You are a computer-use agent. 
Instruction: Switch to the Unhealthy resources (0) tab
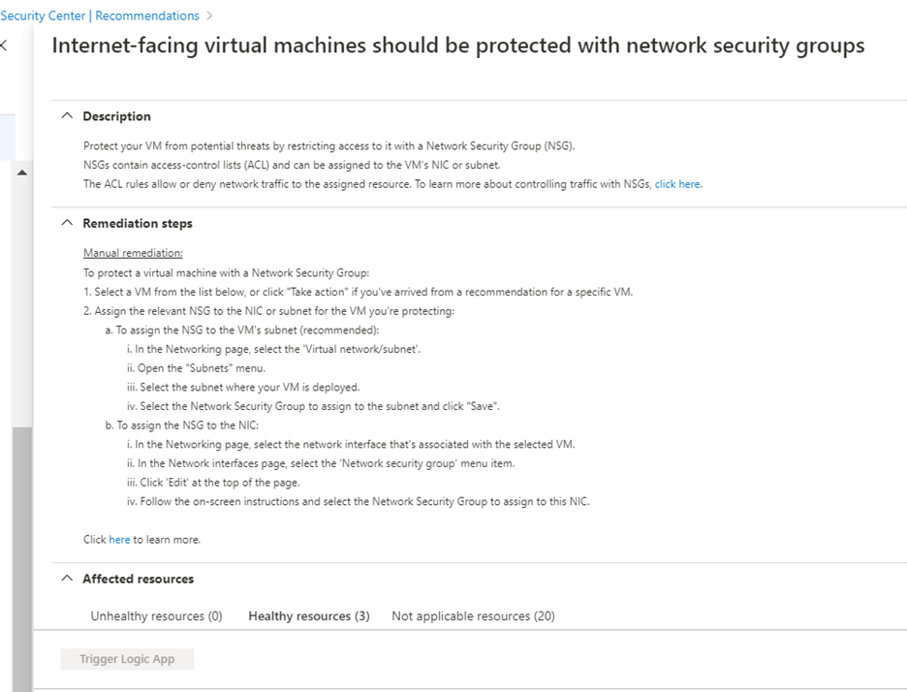(156, 616)
